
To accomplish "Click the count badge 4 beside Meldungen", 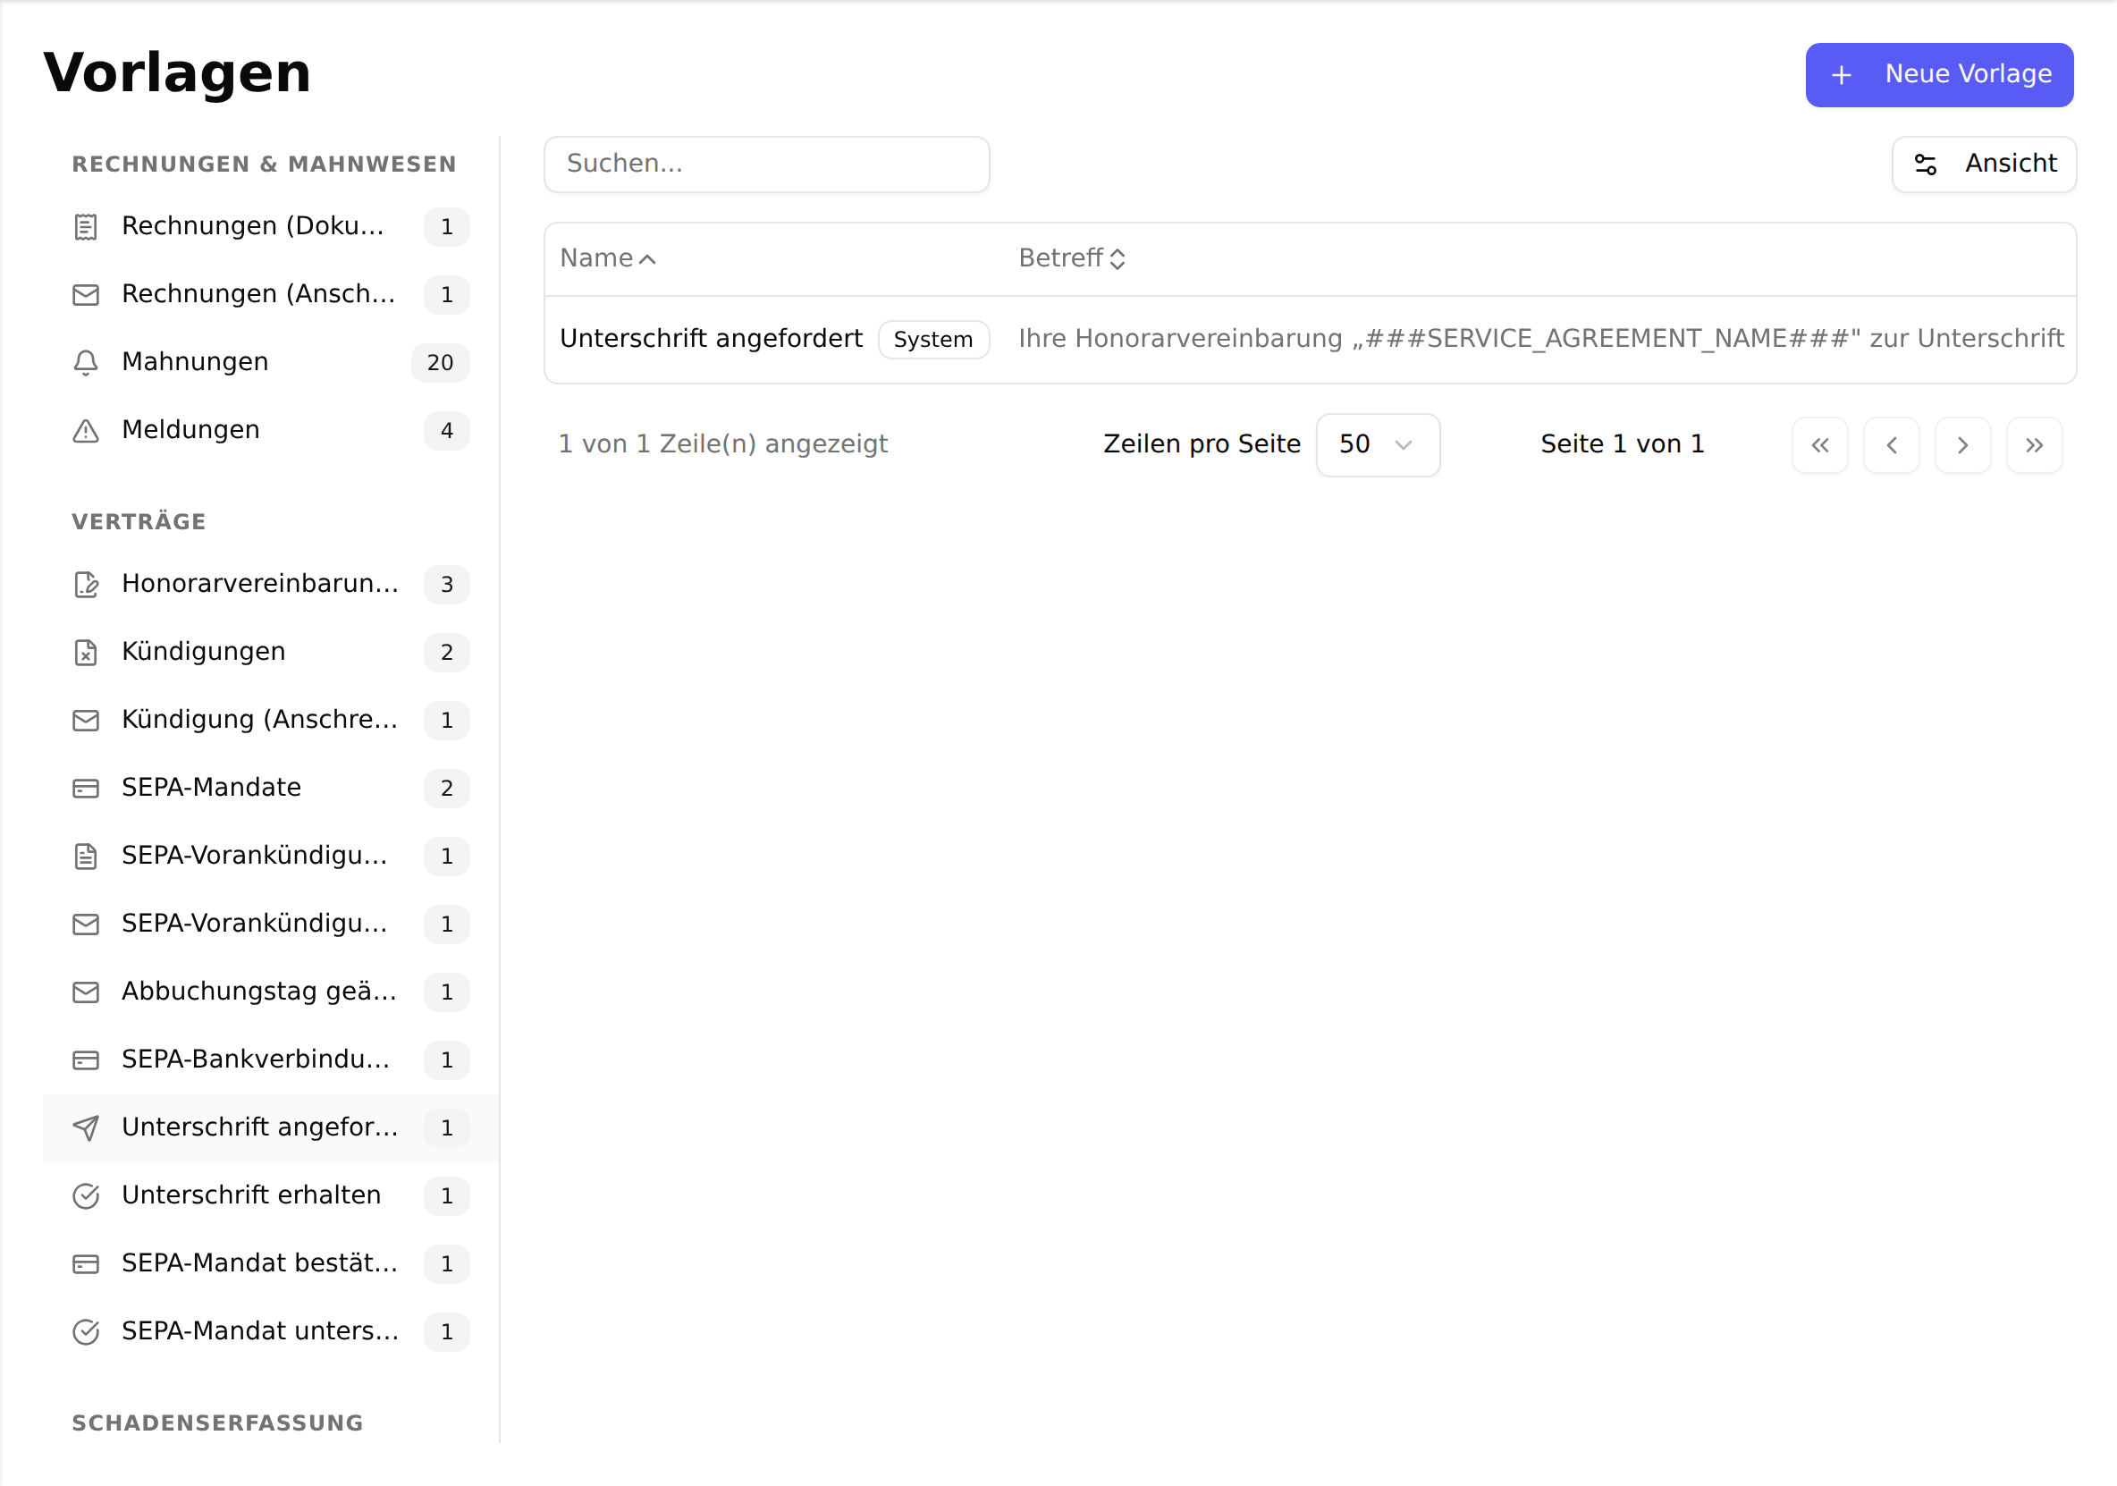I will 446,431.
